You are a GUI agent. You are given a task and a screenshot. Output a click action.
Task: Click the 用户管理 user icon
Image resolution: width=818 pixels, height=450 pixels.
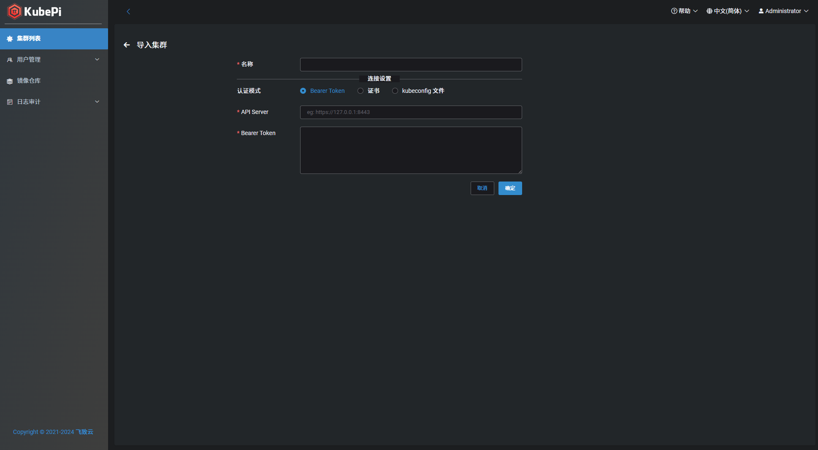tap(10, 60)
